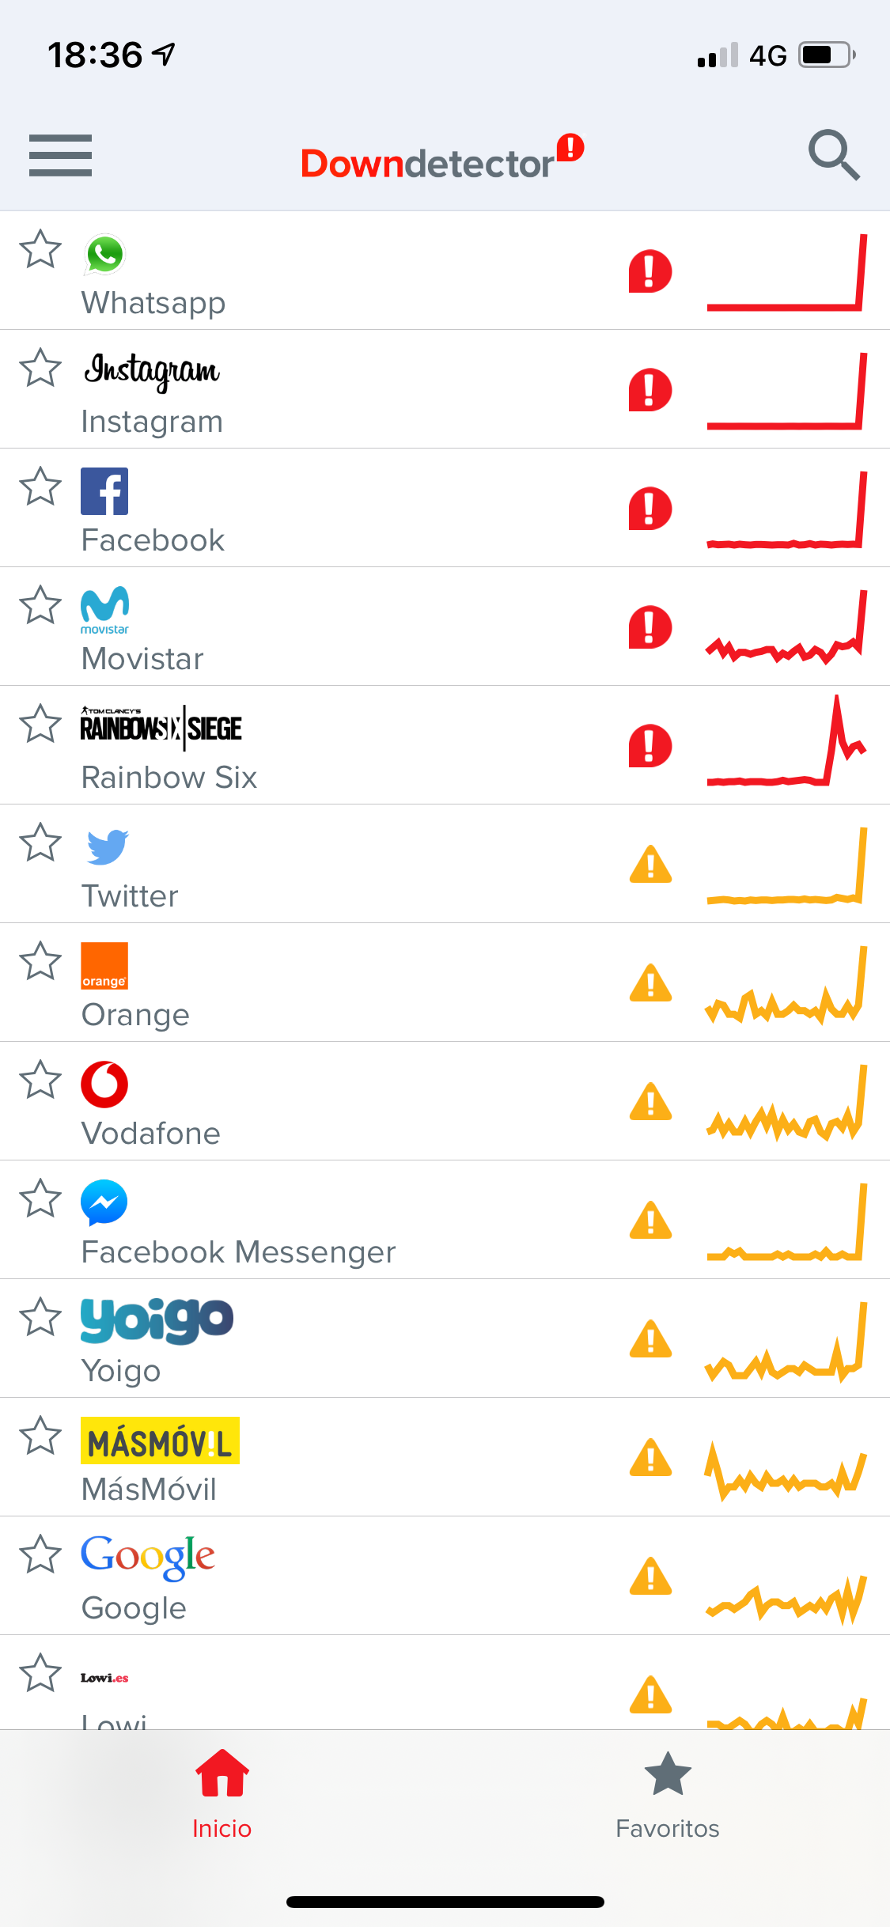Tap the red alert icon for Movistar

[650, 627]
